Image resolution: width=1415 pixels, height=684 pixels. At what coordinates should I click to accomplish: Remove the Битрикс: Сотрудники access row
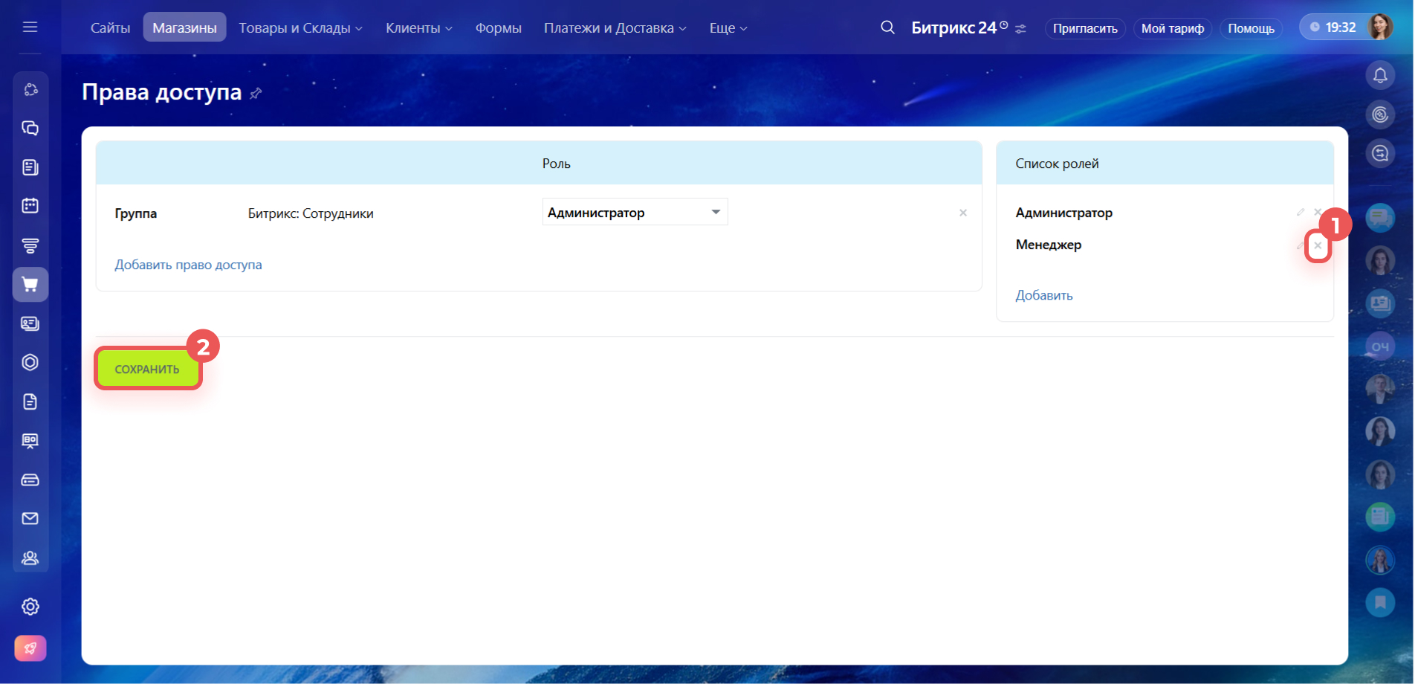(963, 213)
